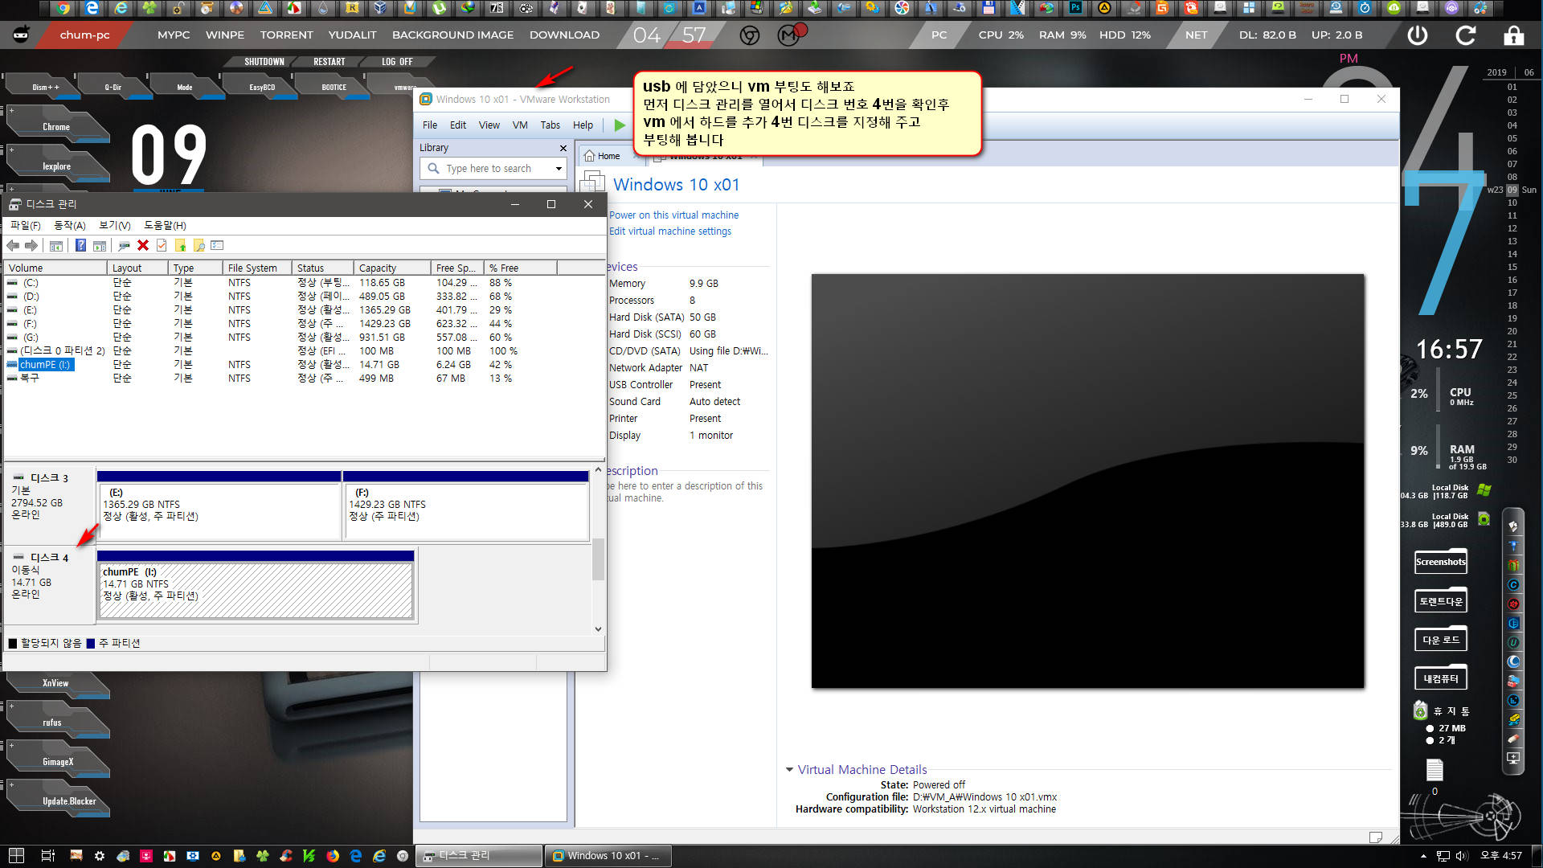Click the Chrome circle icon beside the clock

pyautogui.click(x=750, y=35)
